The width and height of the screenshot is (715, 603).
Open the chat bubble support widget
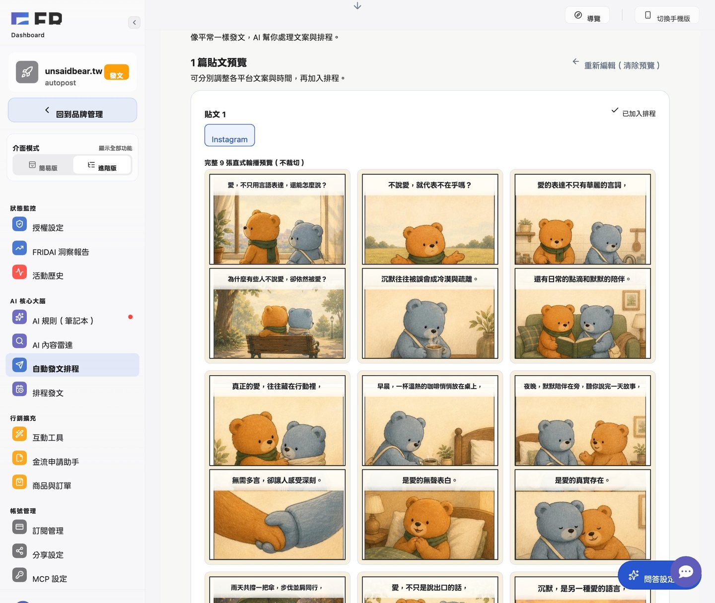pos(686,572)
